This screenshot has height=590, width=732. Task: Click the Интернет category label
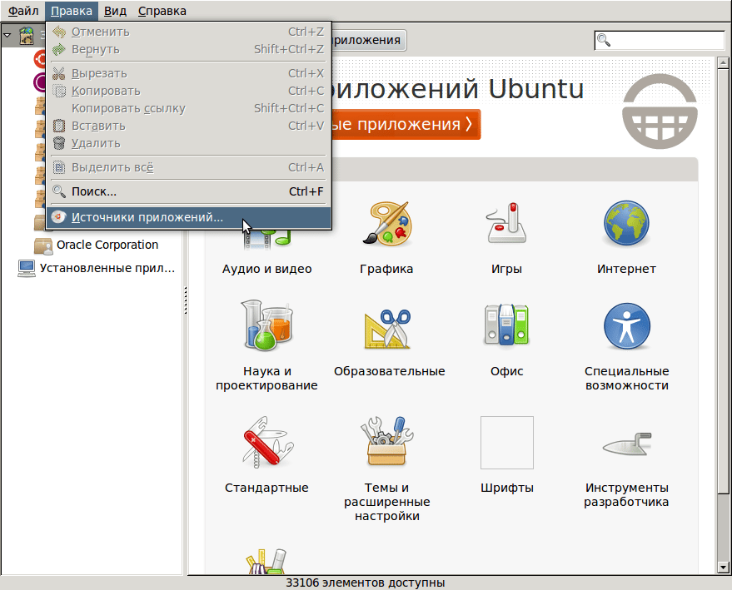pos(626,269)
